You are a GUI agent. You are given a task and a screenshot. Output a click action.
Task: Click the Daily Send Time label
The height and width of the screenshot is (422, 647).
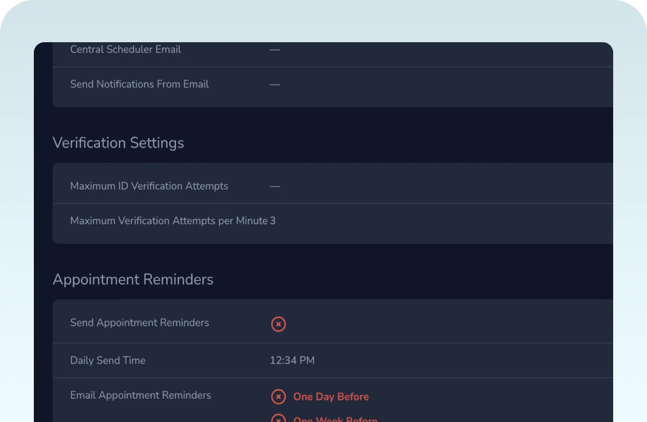(x=108, y=361)
